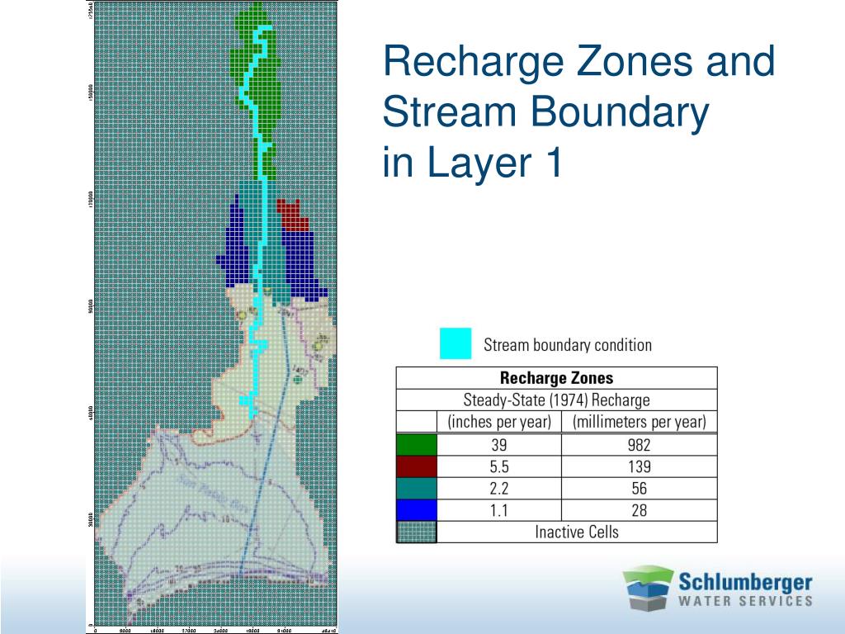This screenshot has width=845, height=634.
Task: Select the green 39 inches recharge swatch
Action: click(417, 445)
